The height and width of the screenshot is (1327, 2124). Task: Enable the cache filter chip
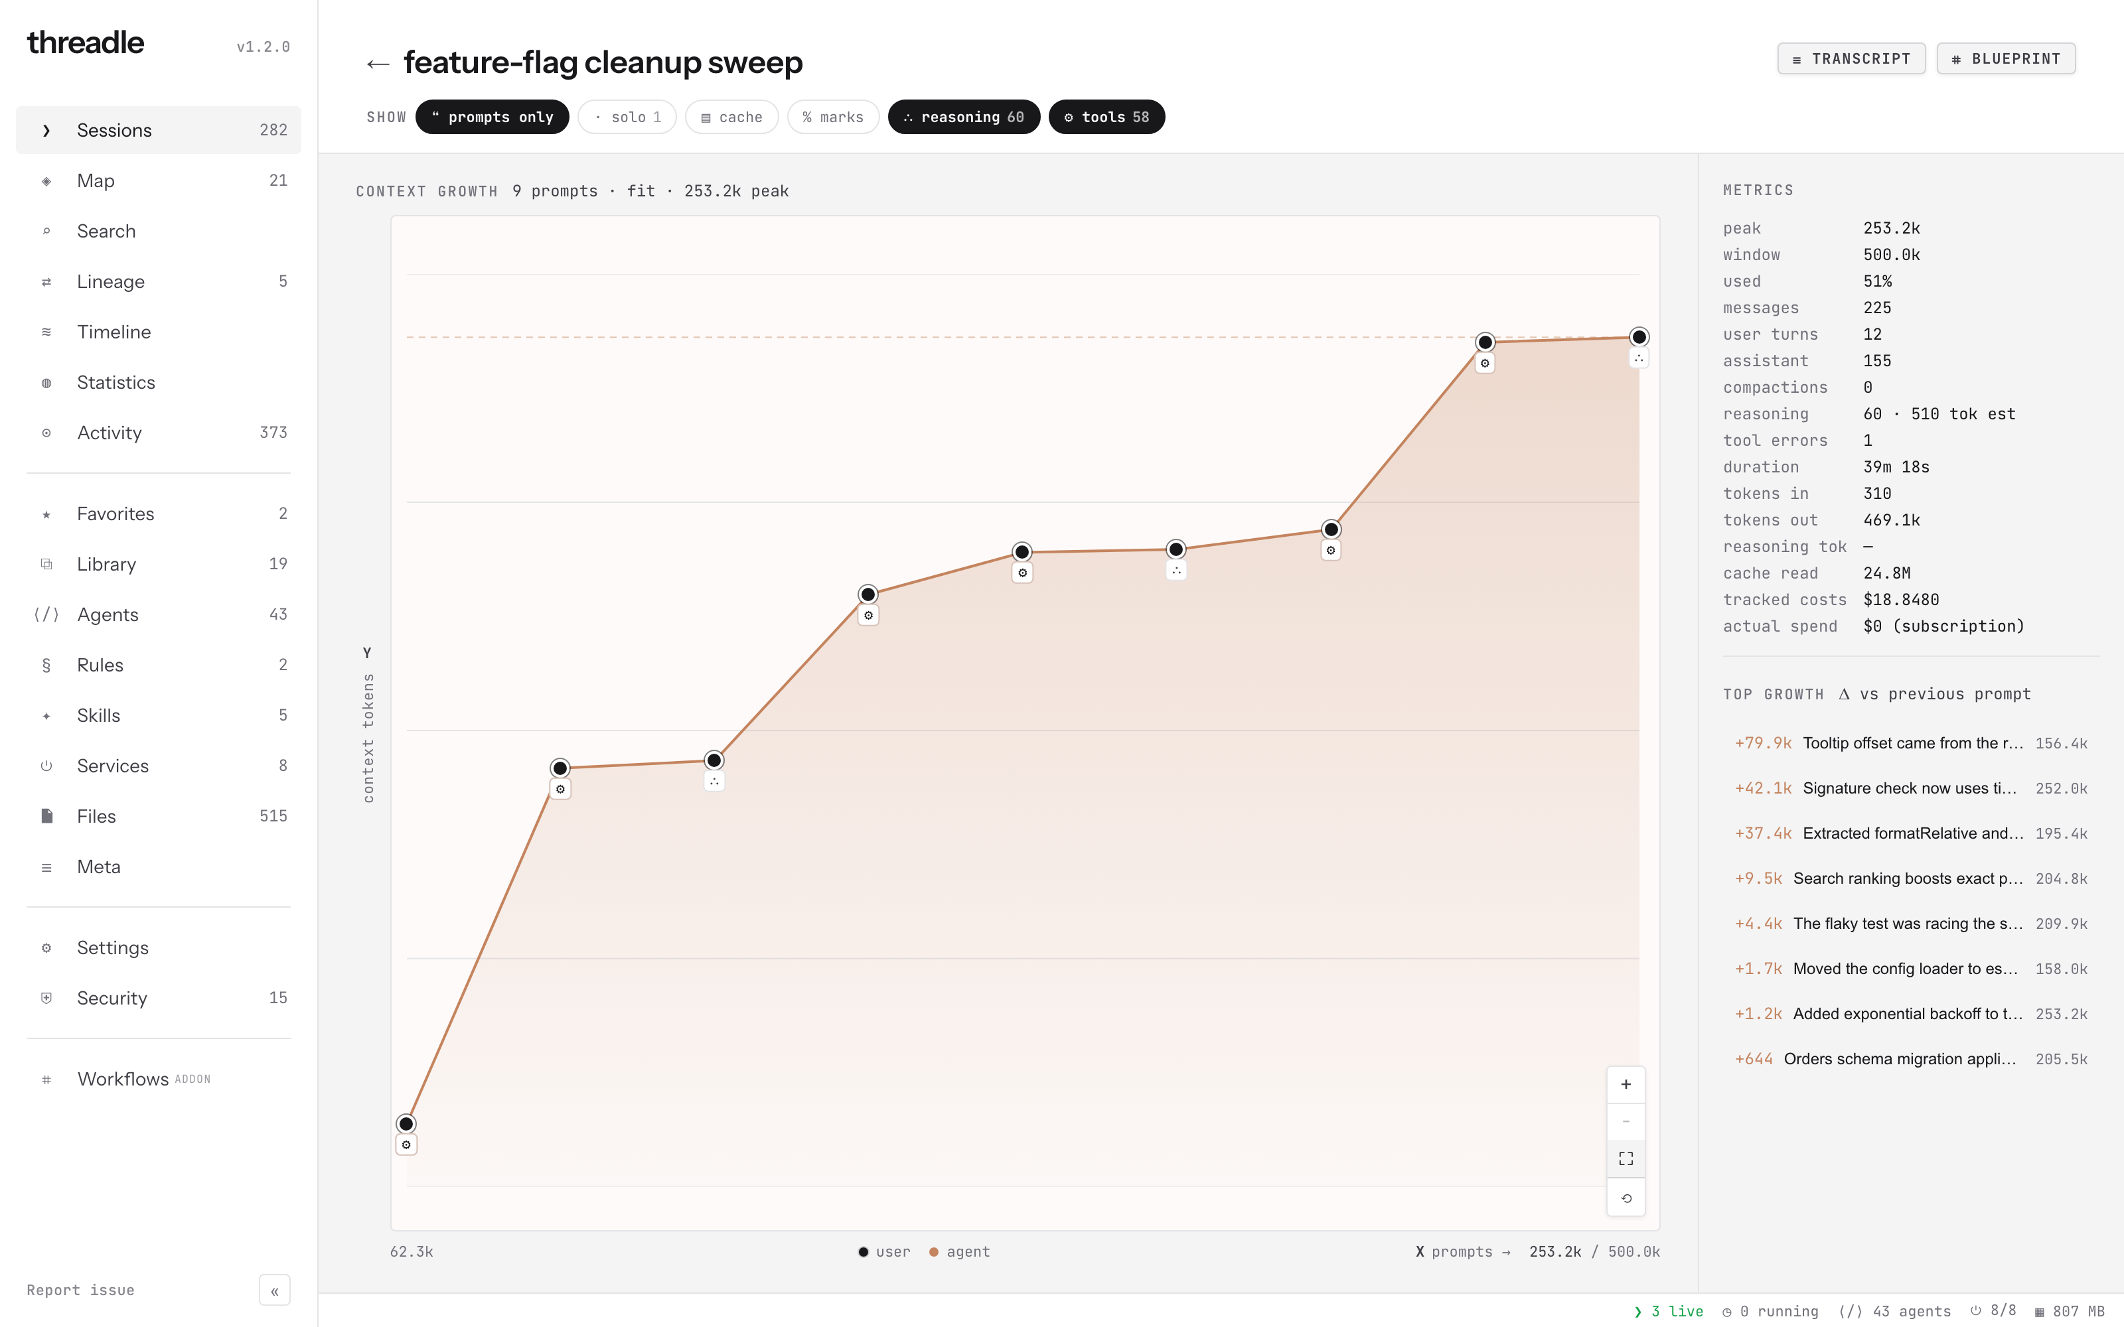732,117
